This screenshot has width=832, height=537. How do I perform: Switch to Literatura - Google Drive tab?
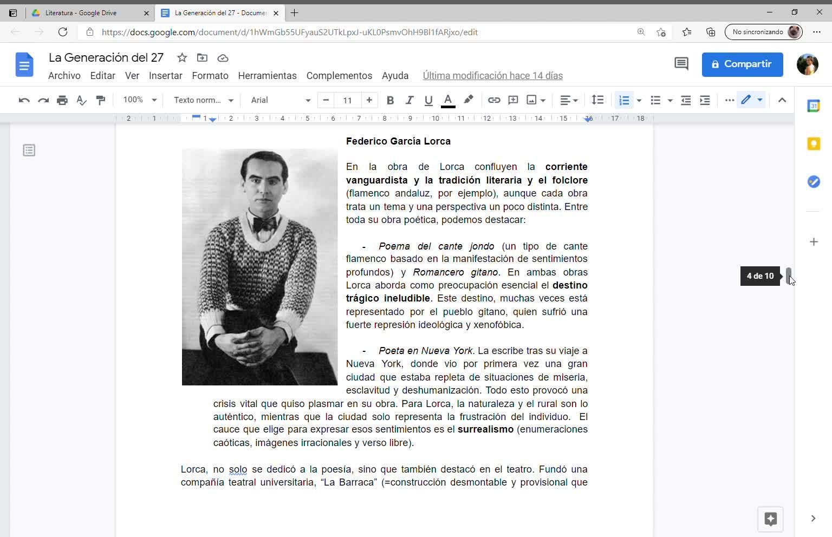coord(90,13)
